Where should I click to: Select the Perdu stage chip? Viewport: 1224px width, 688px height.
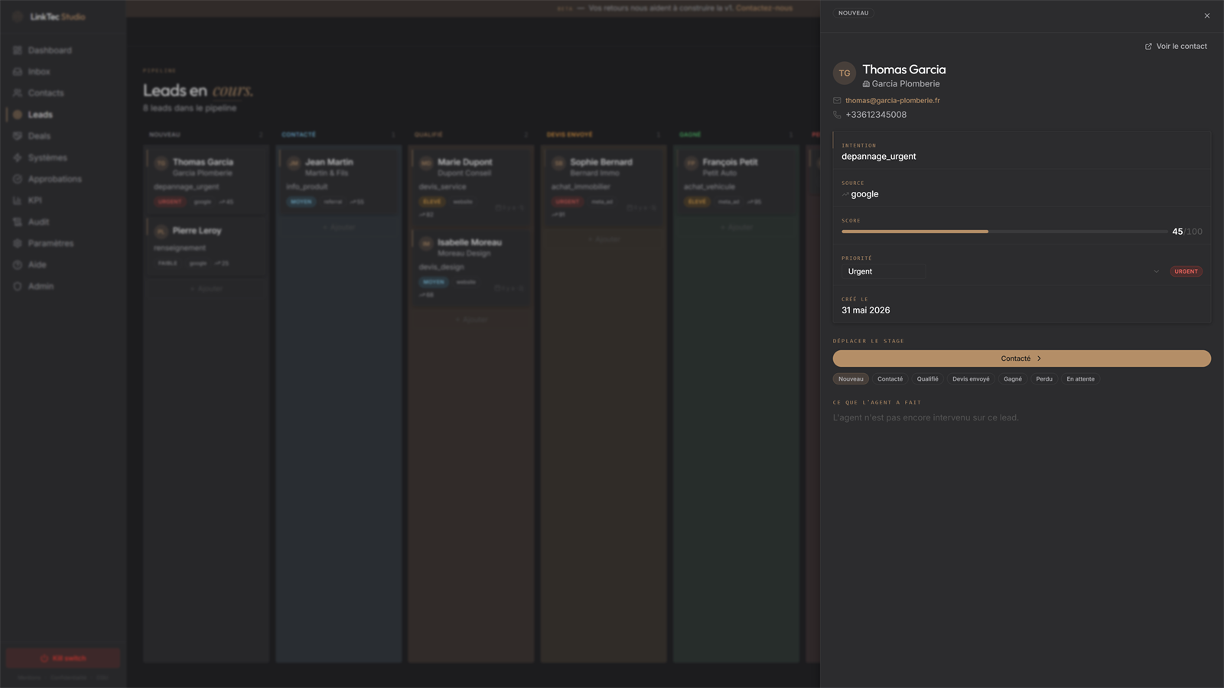(1044, 379)
